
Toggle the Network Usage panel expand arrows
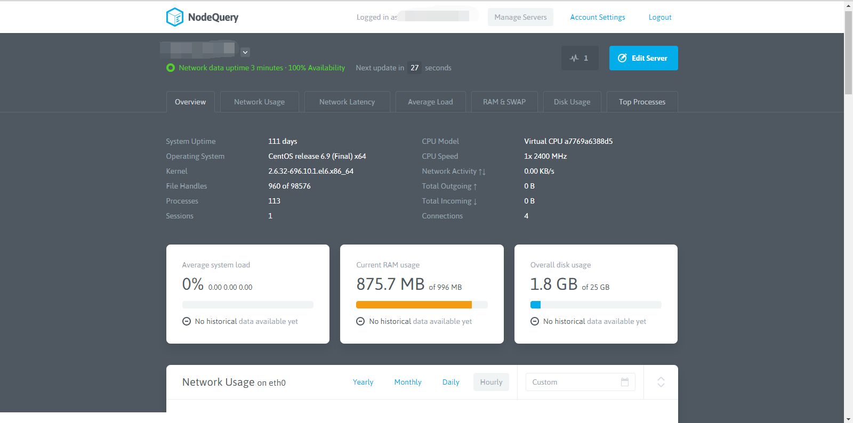pos(661,382)
